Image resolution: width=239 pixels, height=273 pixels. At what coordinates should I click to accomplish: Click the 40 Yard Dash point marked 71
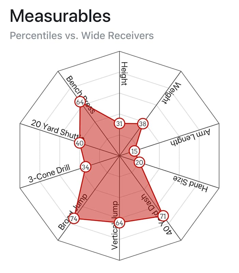tap(163, 216)
